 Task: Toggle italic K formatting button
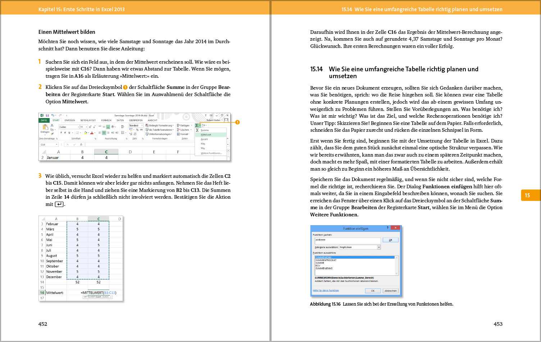65,132
